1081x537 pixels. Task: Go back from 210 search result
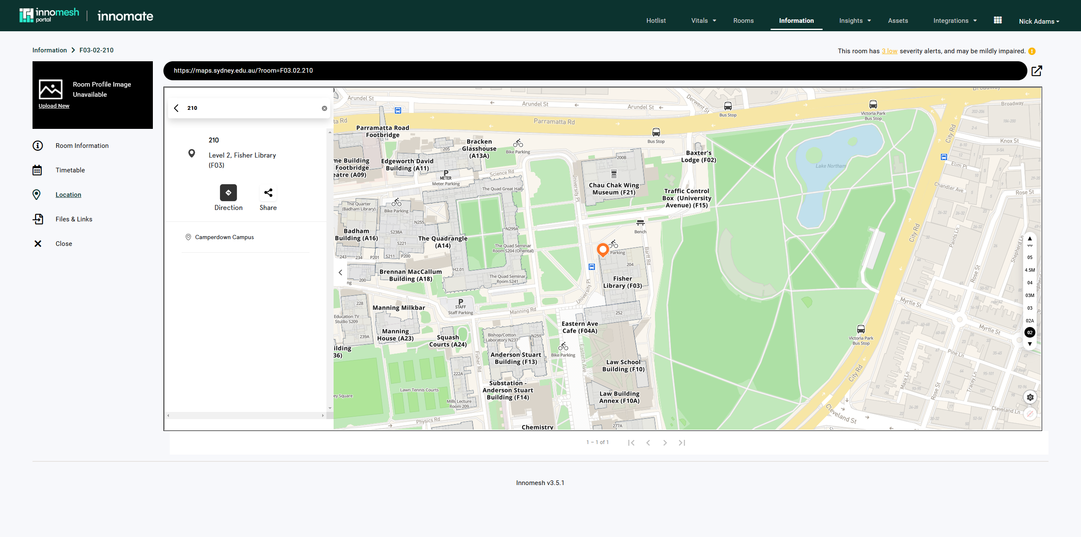(x=177, y=108)
